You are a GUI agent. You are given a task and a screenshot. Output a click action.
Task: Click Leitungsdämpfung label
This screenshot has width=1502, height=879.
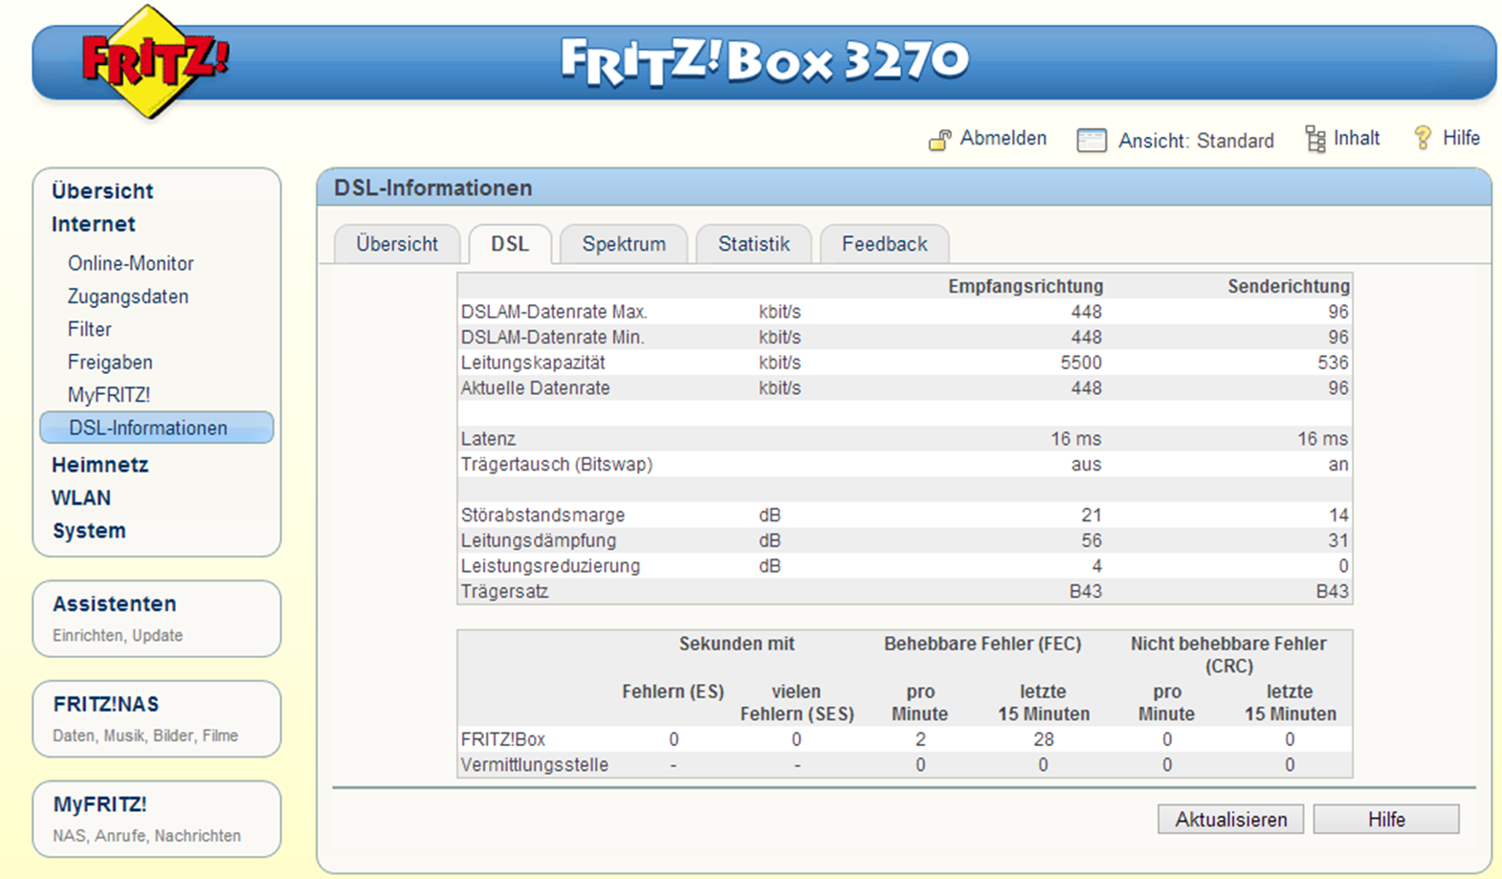click(x=539, y=540)
